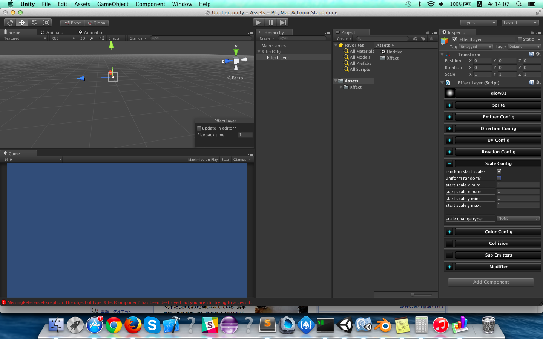Toggle EffectLayer active checkbox in Inspector

pyautogui.click(x=455, y=39)
